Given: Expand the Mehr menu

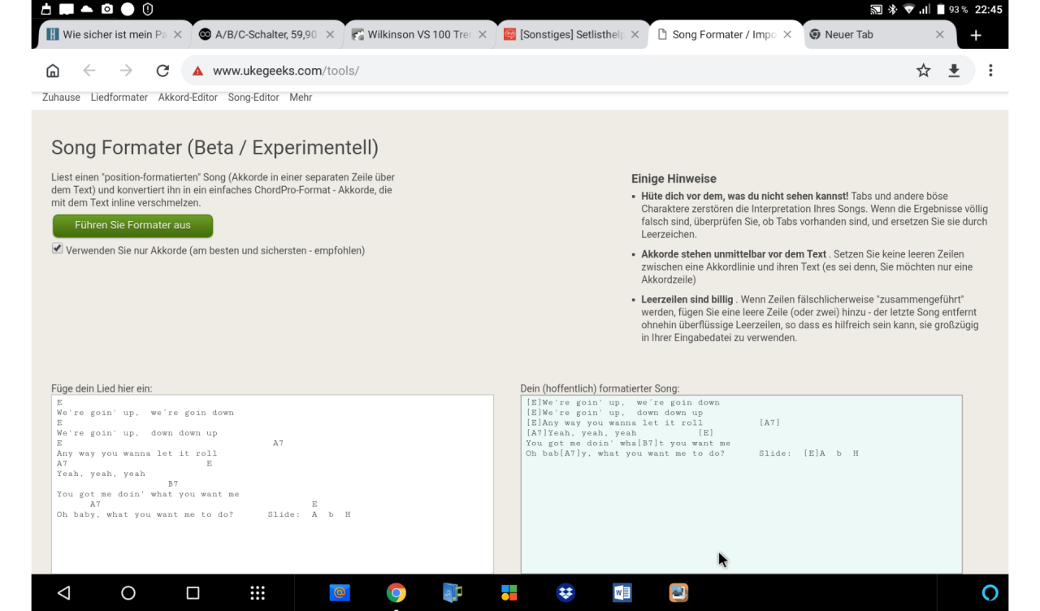Looking at the screenshot, I should click(301, 97).
